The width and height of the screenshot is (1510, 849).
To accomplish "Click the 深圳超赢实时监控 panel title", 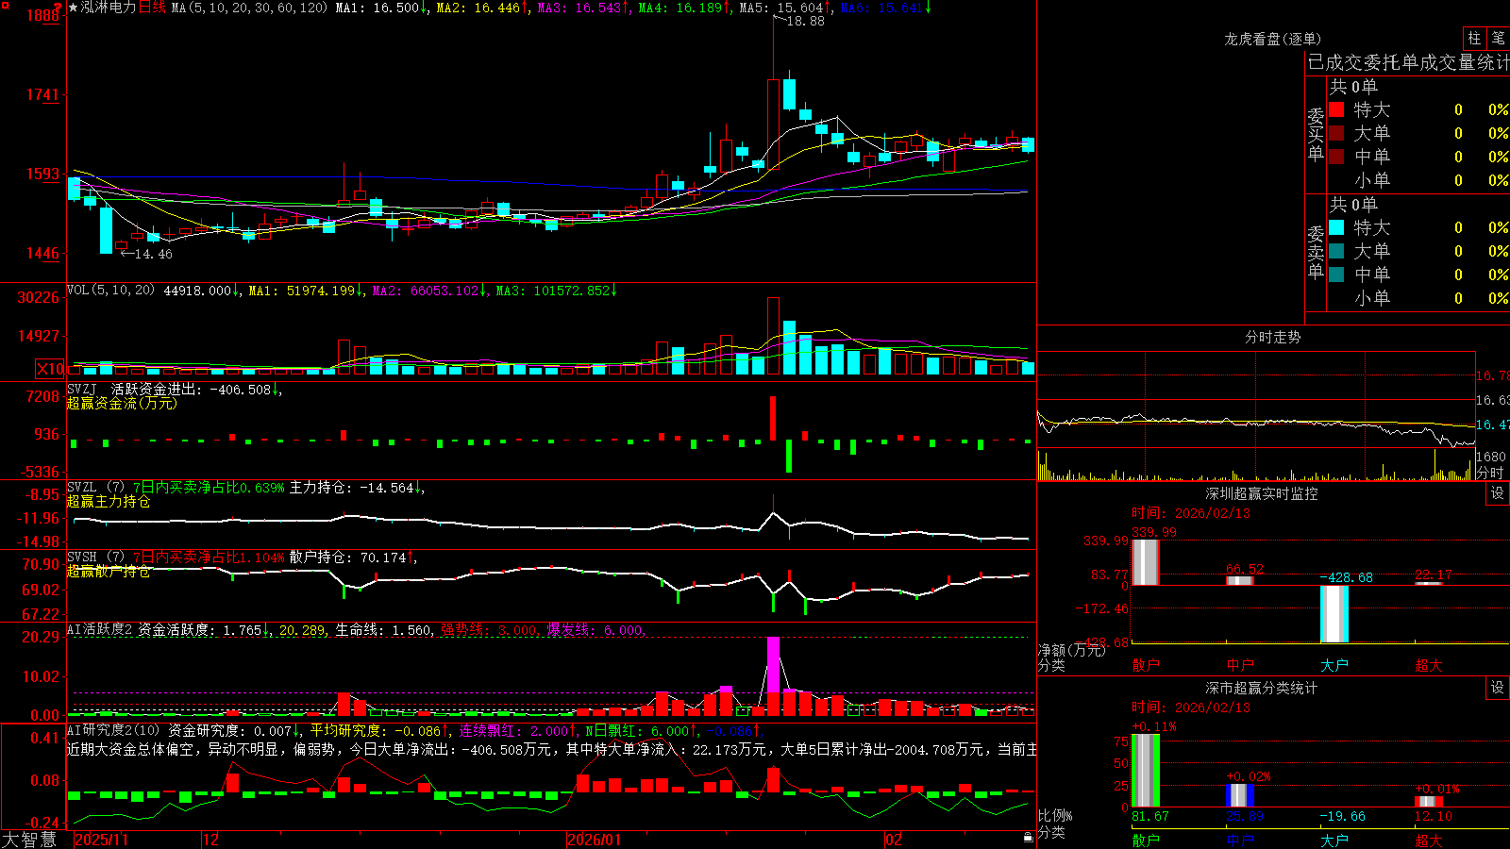I will [x=1261, y=493].
